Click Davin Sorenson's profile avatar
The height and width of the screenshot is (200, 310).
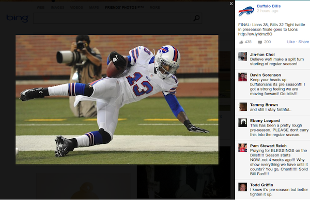pos(243,77)
